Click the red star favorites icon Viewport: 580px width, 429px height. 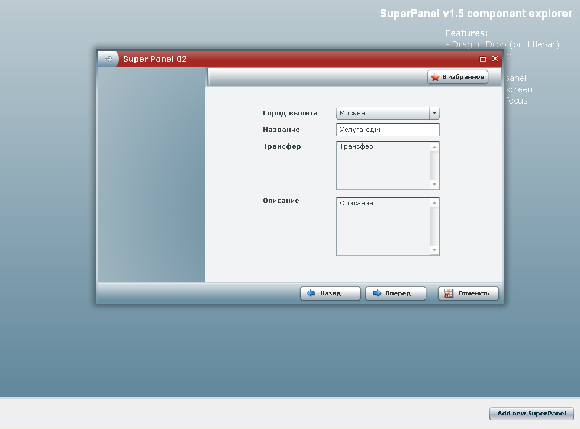click(x=436, y=77)
